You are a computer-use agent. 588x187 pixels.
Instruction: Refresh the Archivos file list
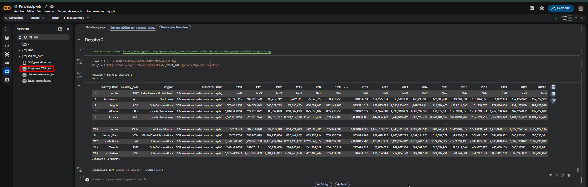[25, 37]
